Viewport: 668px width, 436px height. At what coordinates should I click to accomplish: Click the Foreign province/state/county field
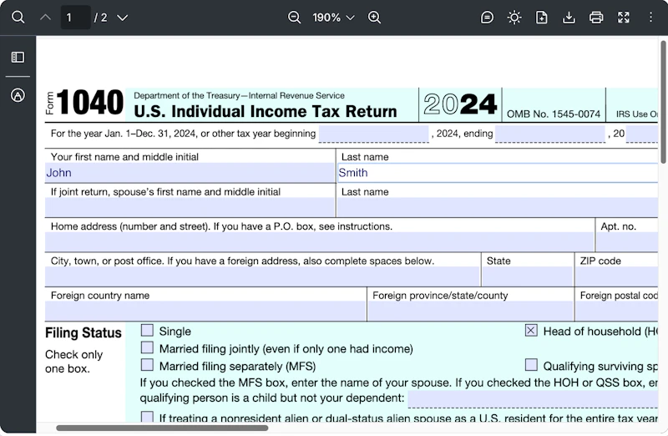pyautogui.click(x=471, y=311)
